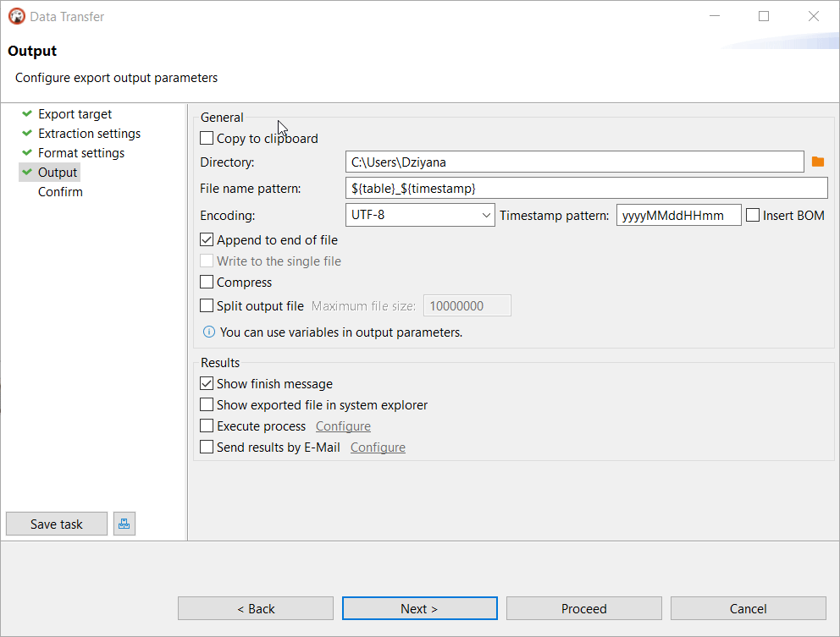Viewport: 840px width, 637px height.
Task: Disable Append to end of file
Action: coord(206,239)
